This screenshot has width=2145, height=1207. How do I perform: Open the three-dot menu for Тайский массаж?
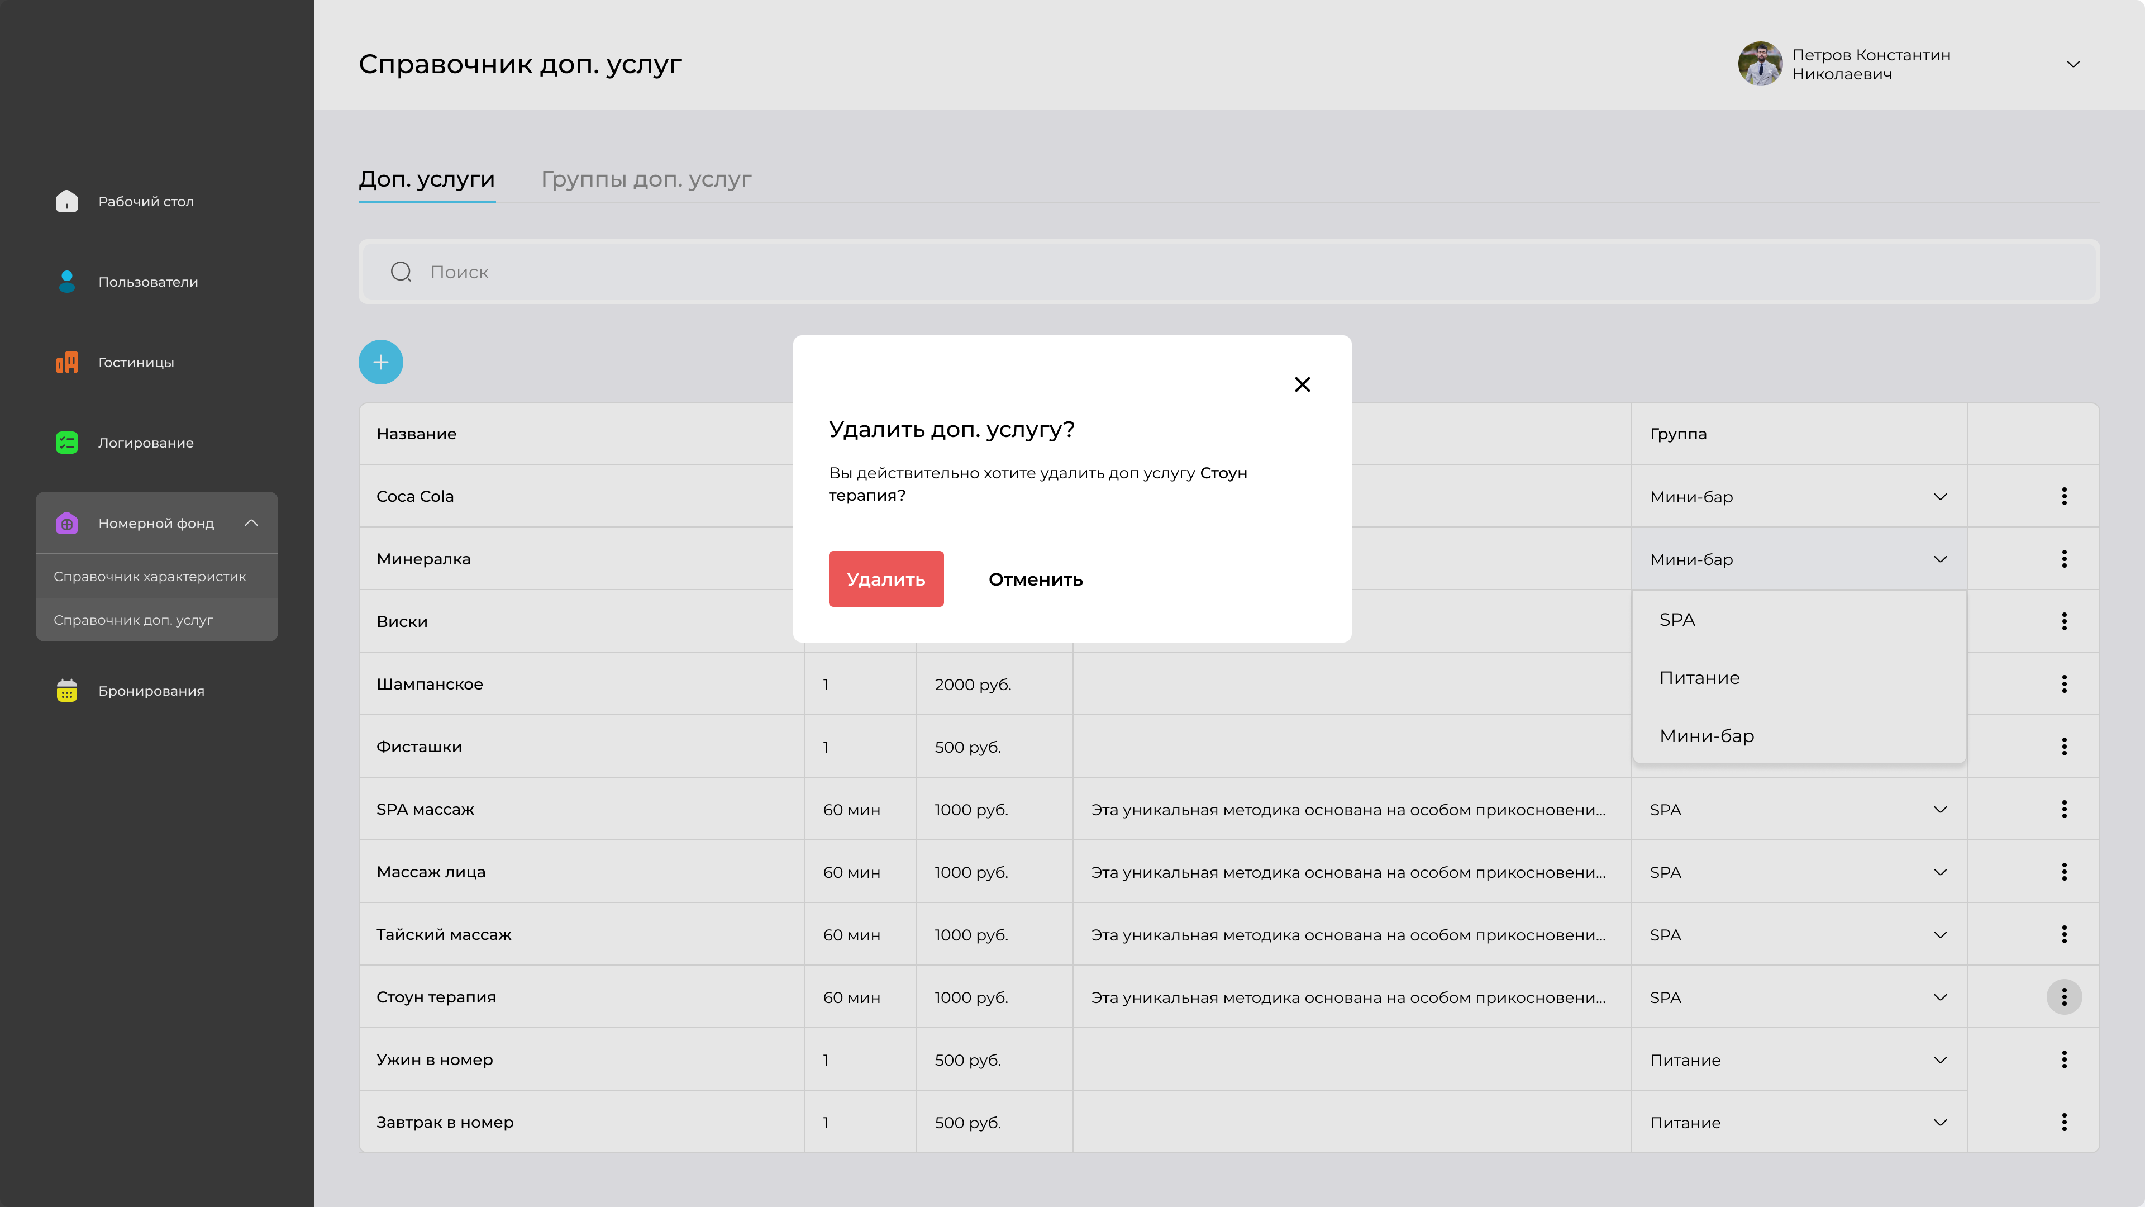coord(2064,935)
